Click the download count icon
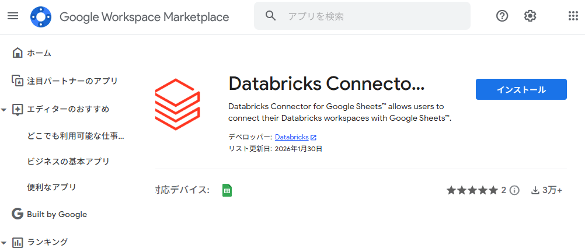The width and height of the screenshot is (585, 248). click(x=535, y=190)
